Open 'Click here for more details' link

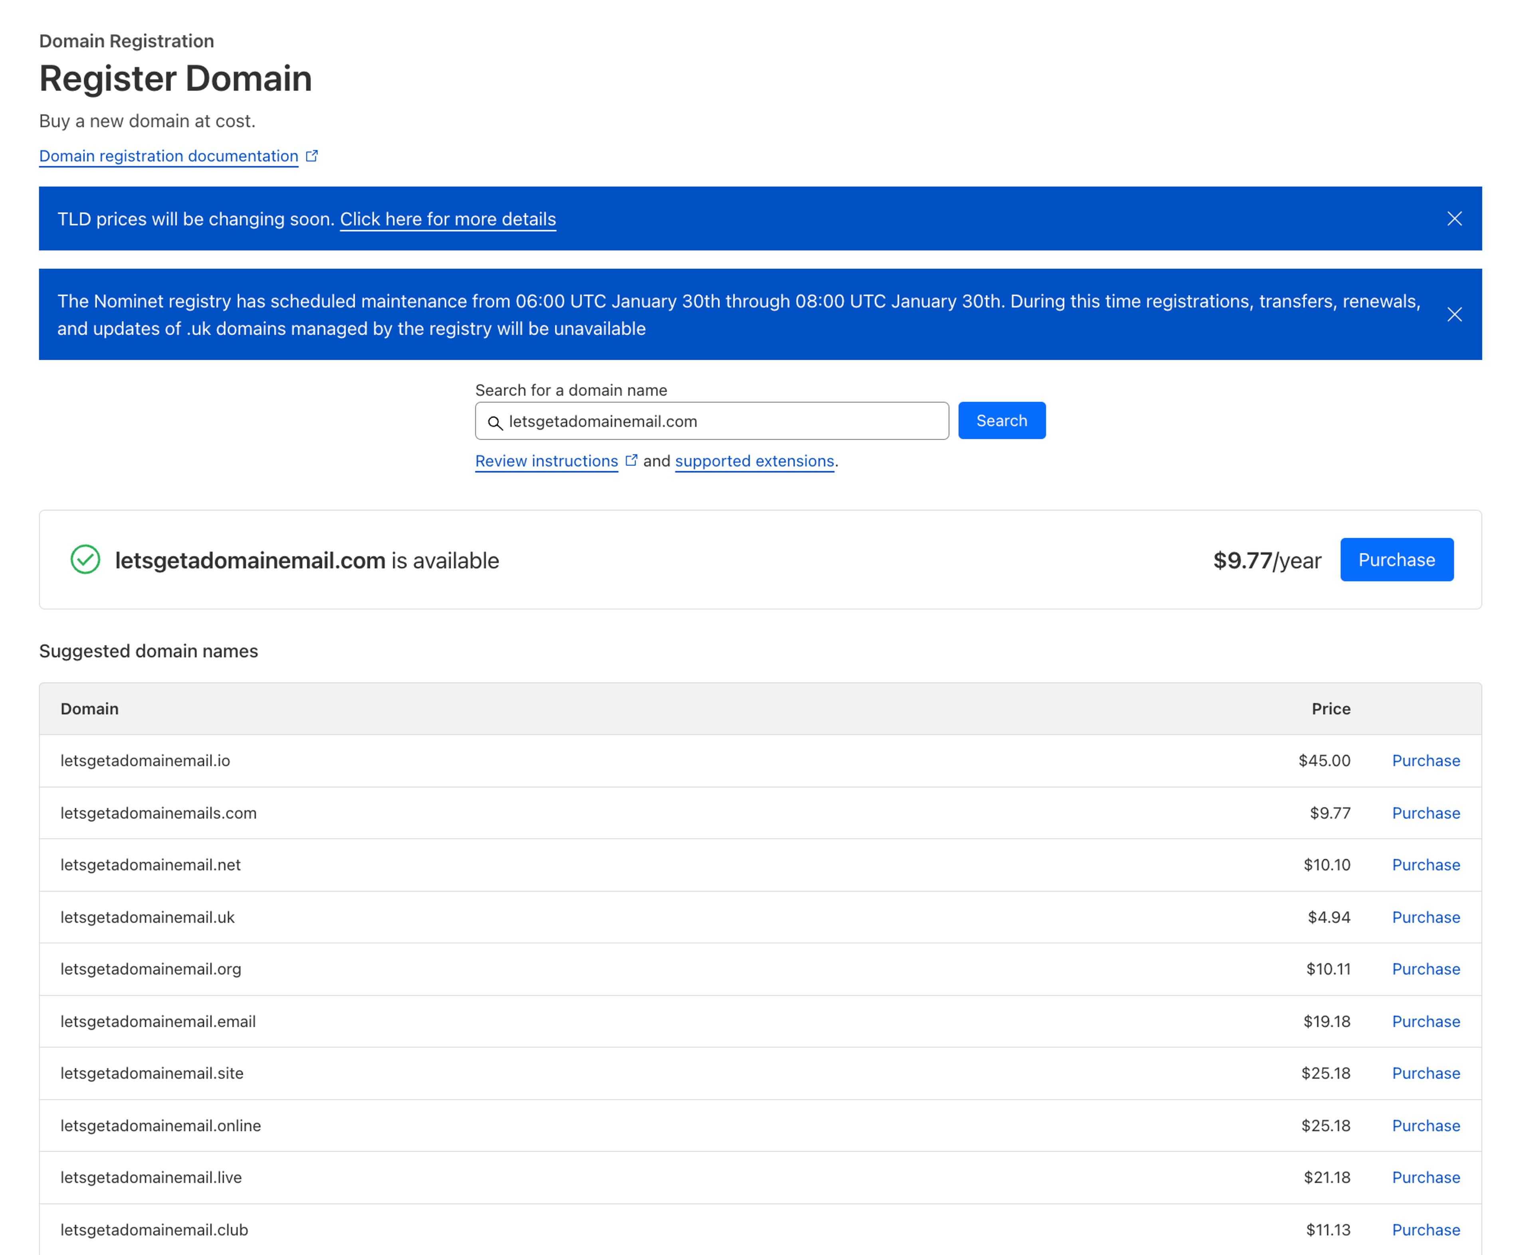[x=448, y=219]
